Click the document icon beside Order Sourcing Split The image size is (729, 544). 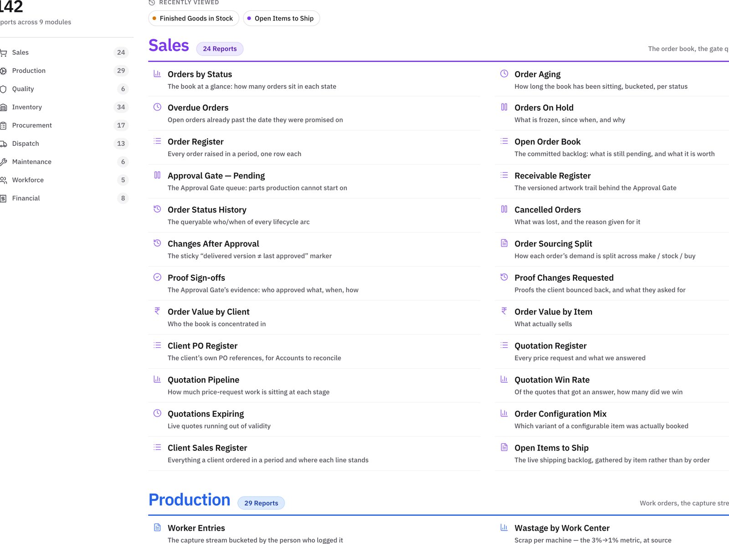504,243
